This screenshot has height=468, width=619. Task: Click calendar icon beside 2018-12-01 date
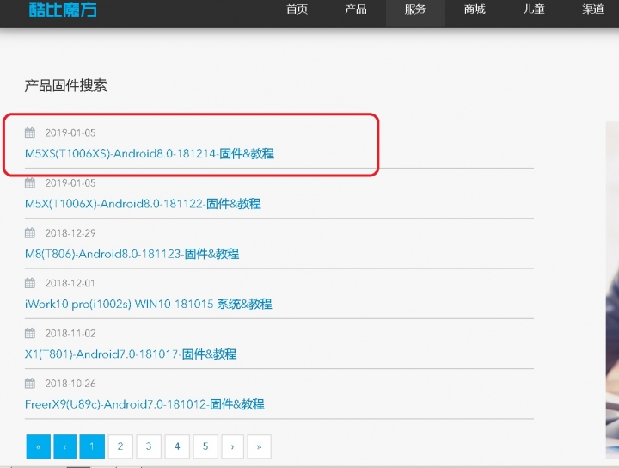point(30,283)
